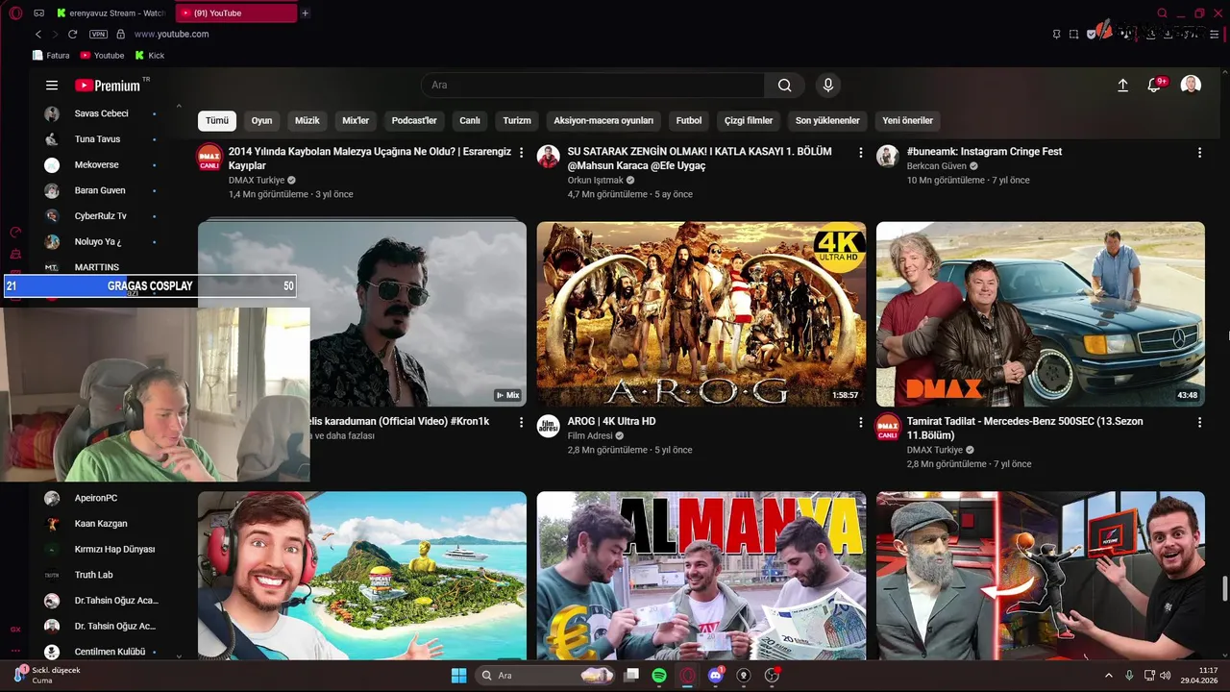
Task: Open a new browser tab with plus
Action: pyautogui.click(x=306, y=13)
